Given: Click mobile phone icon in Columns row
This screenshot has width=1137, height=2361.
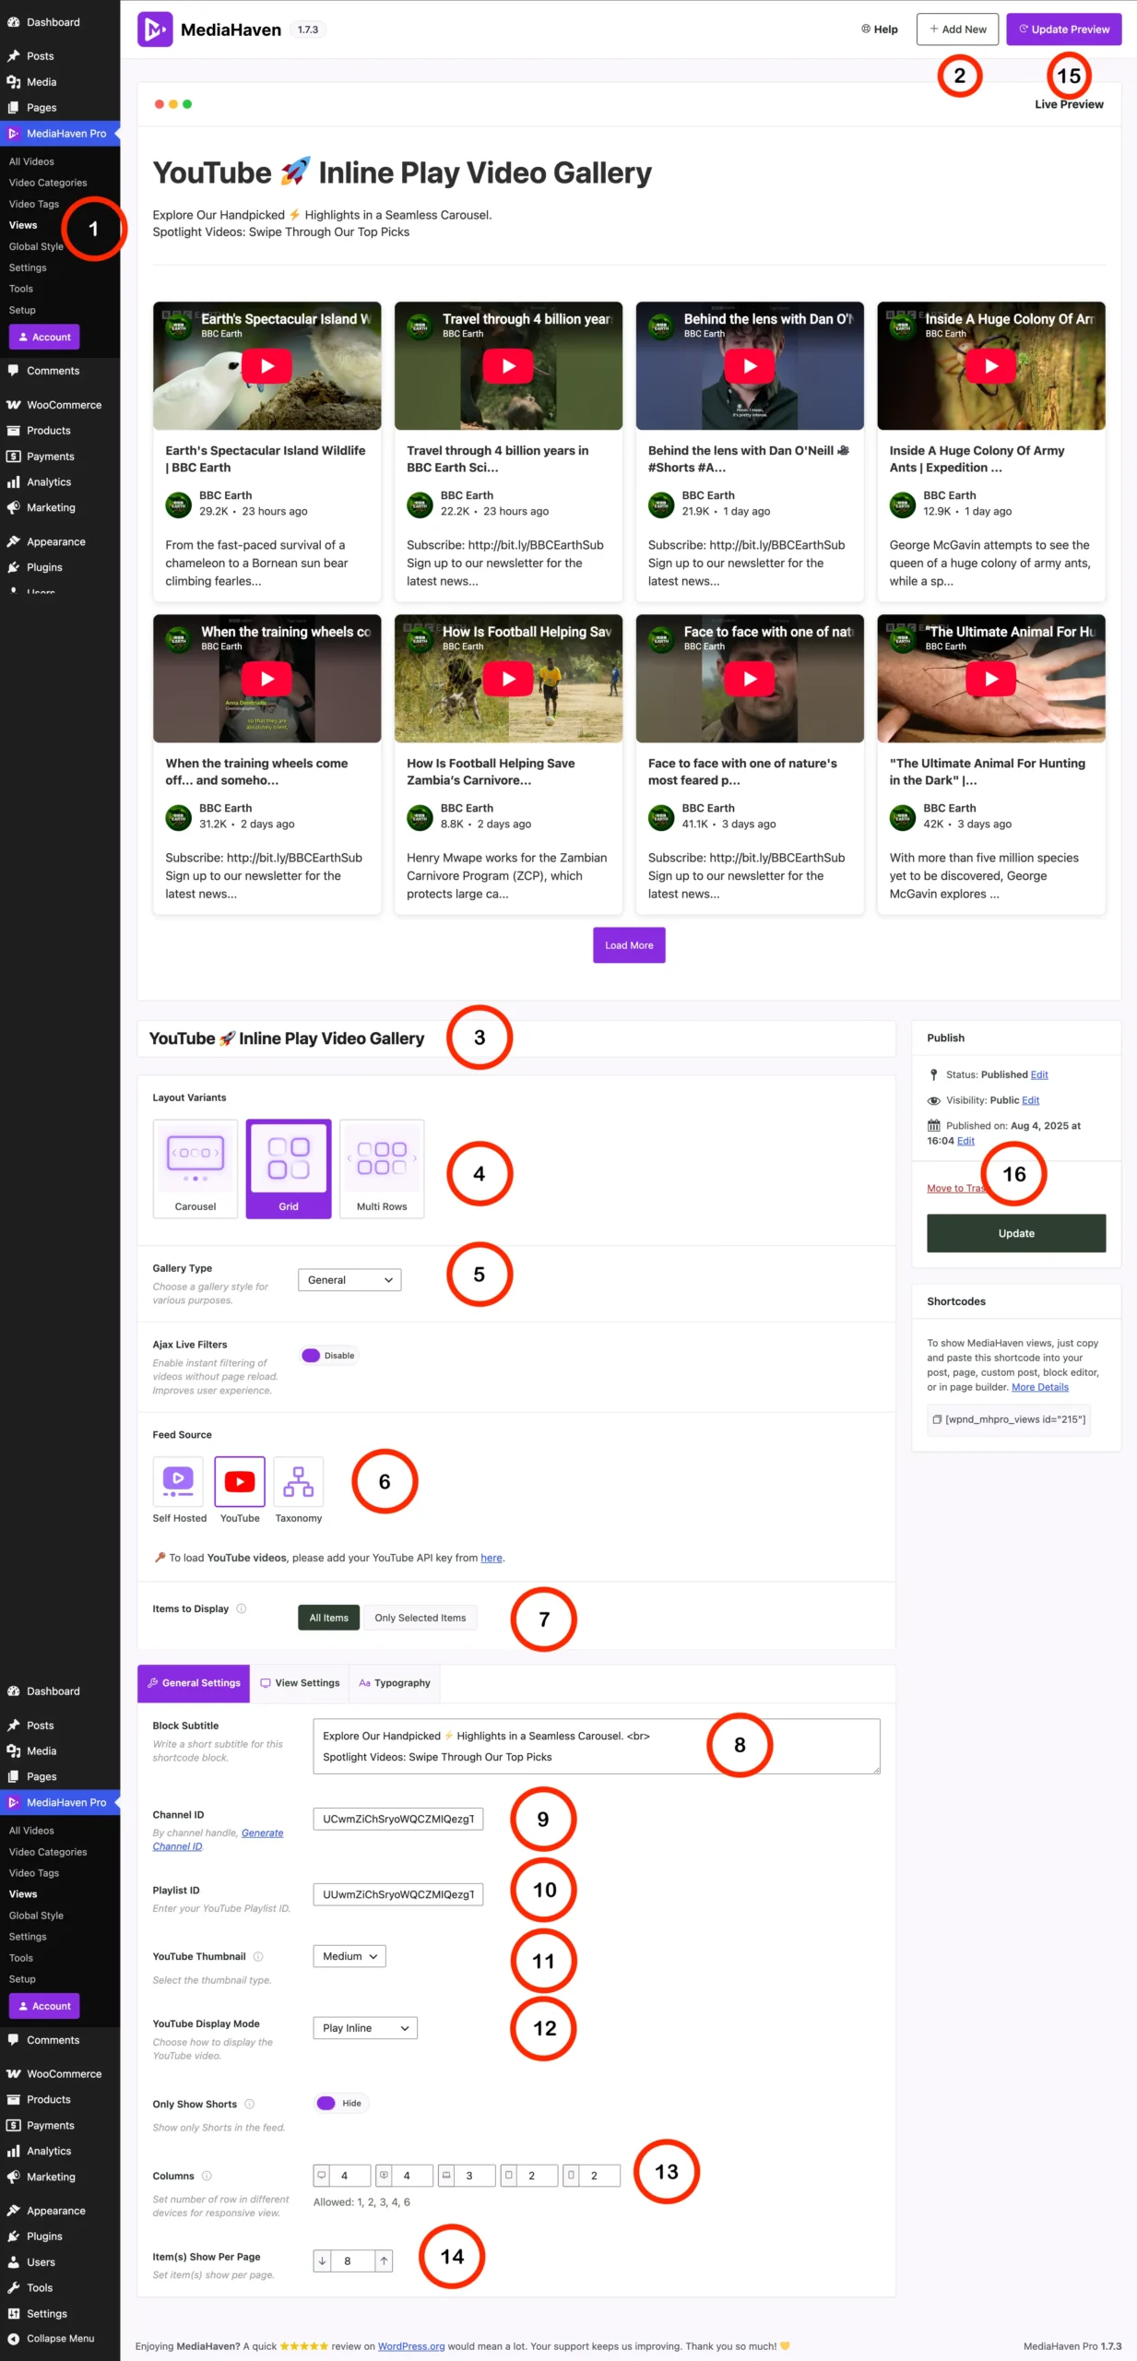Looking at the screenshot, I should point(571,2176).
